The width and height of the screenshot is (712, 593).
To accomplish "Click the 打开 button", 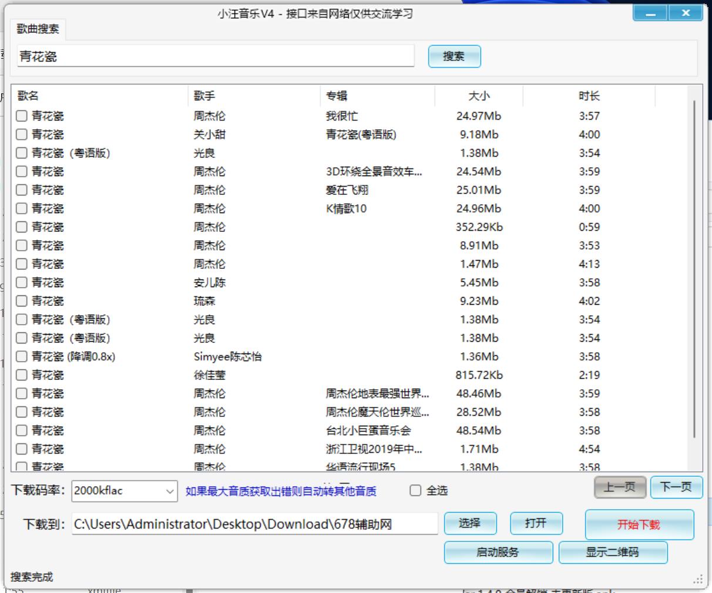I will [536, 523].
